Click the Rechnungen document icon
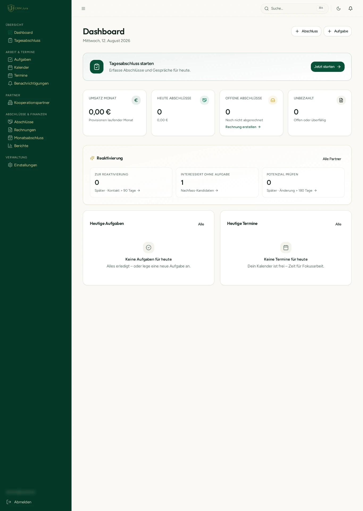 pos(10,130)
